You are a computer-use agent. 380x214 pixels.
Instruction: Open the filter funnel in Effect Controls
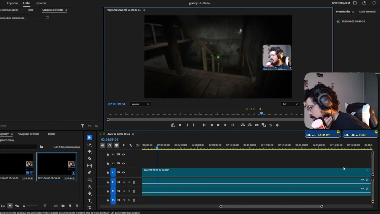pos(83,126)
